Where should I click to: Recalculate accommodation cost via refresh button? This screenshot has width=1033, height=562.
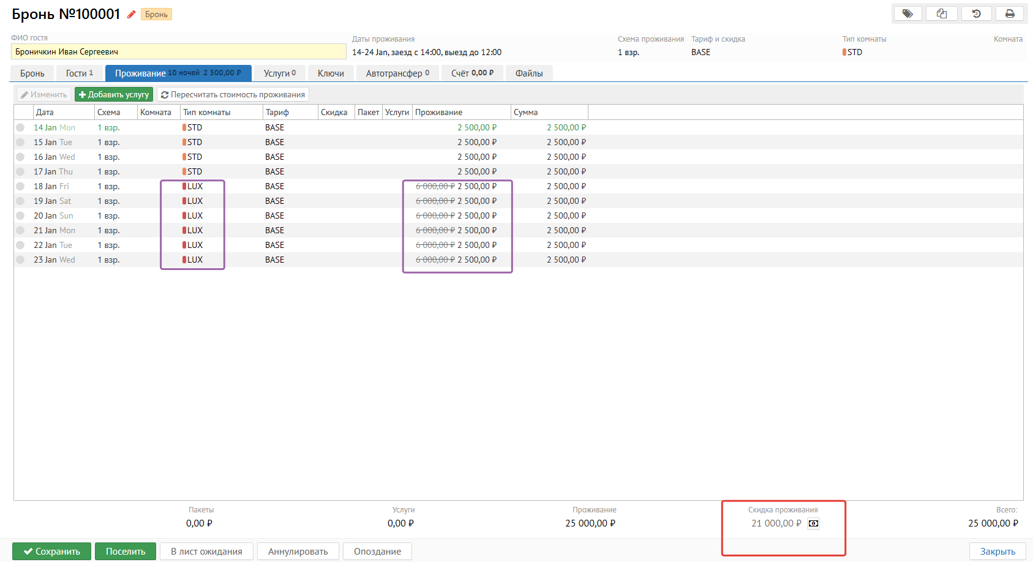[x=233, y=95]
